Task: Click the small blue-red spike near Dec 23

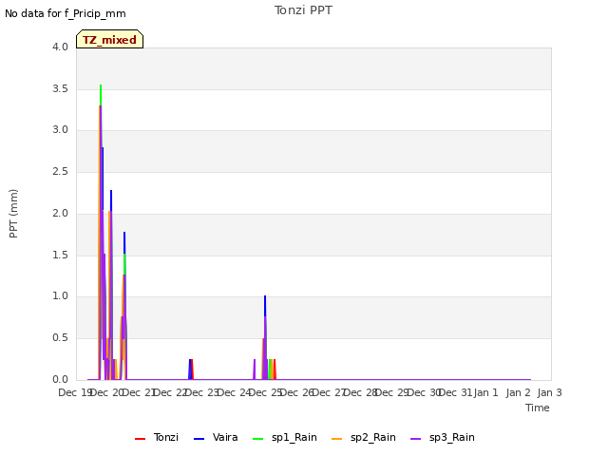Action: [x=191, y=370]
